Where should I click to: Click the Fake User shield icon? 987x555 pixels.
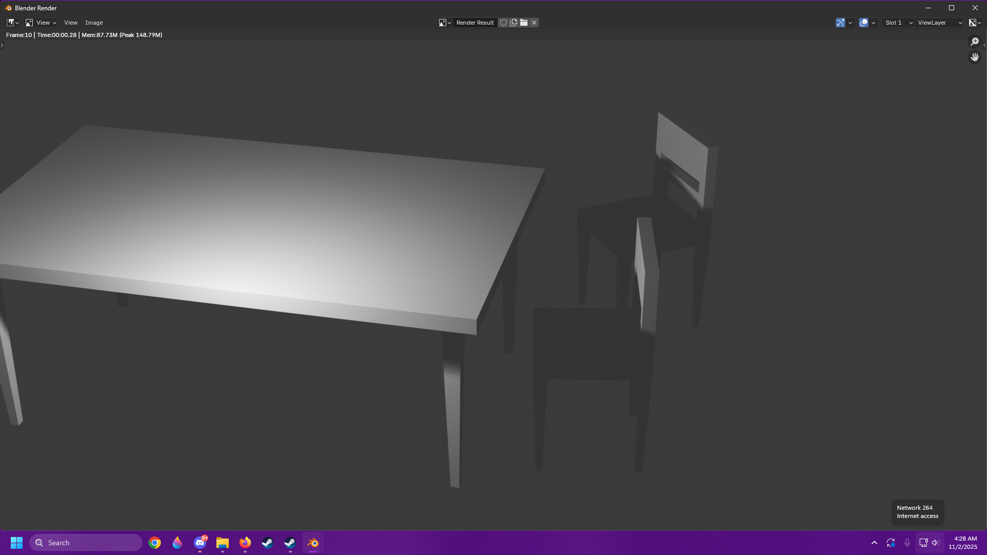point(503,23)
